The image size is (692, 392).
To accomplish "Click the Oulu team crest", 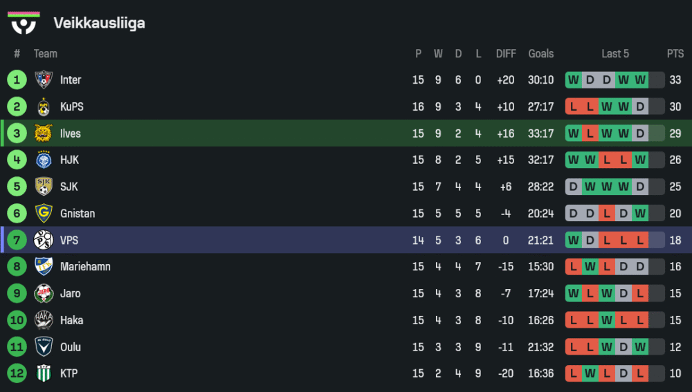I will 44,347.
